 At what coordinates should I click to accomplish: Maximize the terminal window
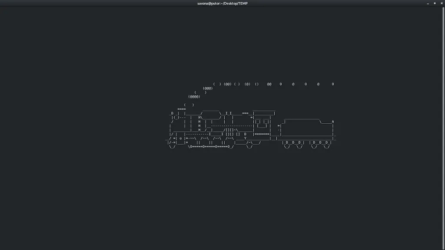point(434,3)
